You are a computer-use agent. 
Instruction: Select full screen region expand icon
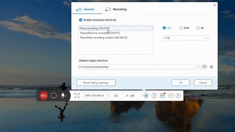pyautogui.click(x=77, y=95)
